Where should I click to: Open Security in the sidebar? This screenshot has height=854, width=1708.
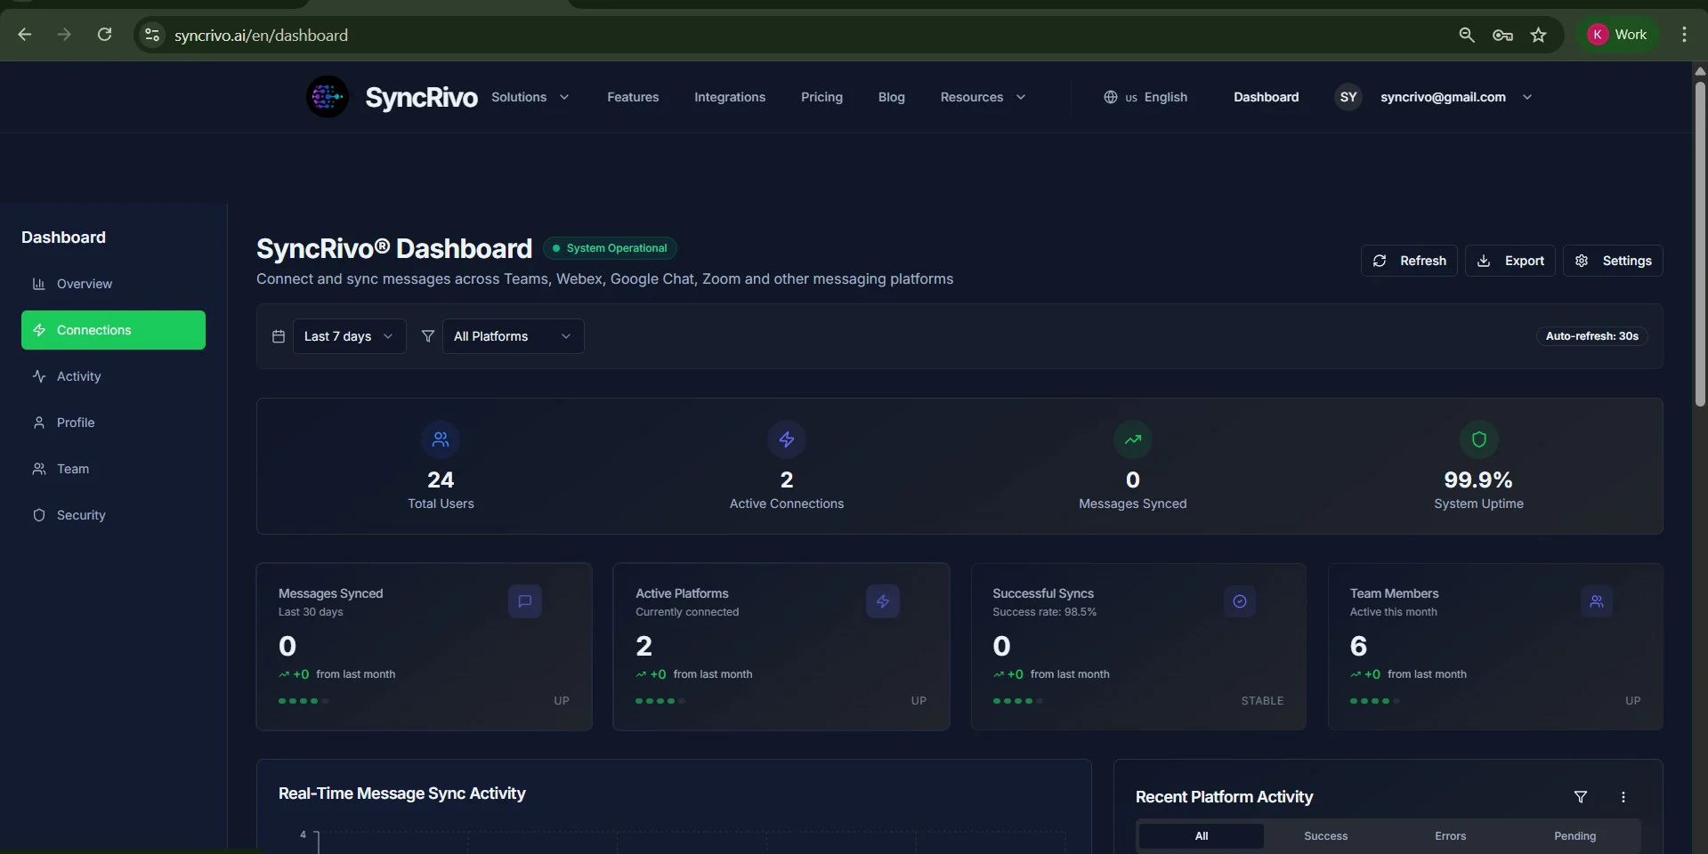[113, 515]
